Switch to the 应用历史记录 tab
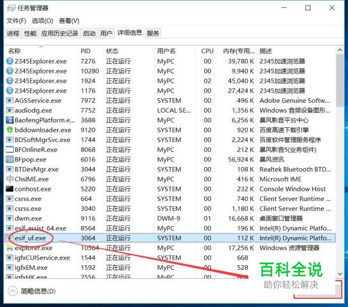Image resolution: width=348 pixels, height=307 pixels. point(60,33)
